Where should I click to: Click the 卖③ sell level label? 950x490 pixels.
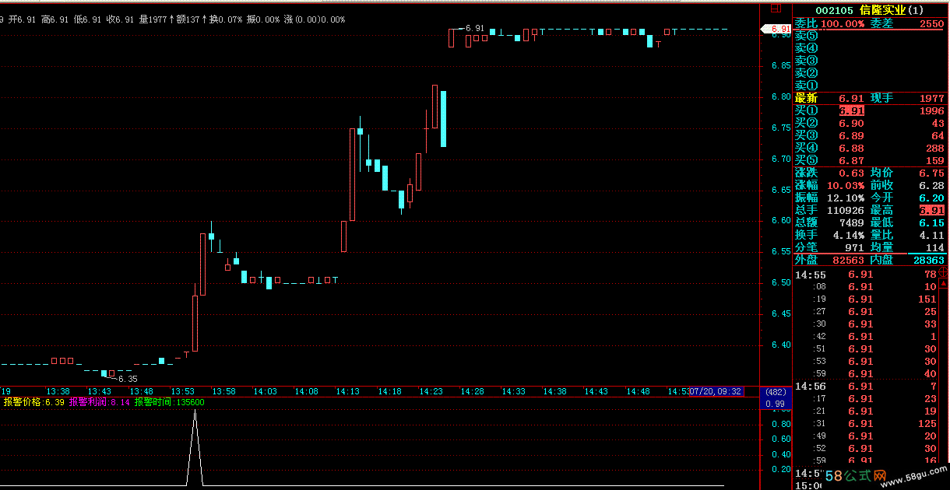point(806,61)
